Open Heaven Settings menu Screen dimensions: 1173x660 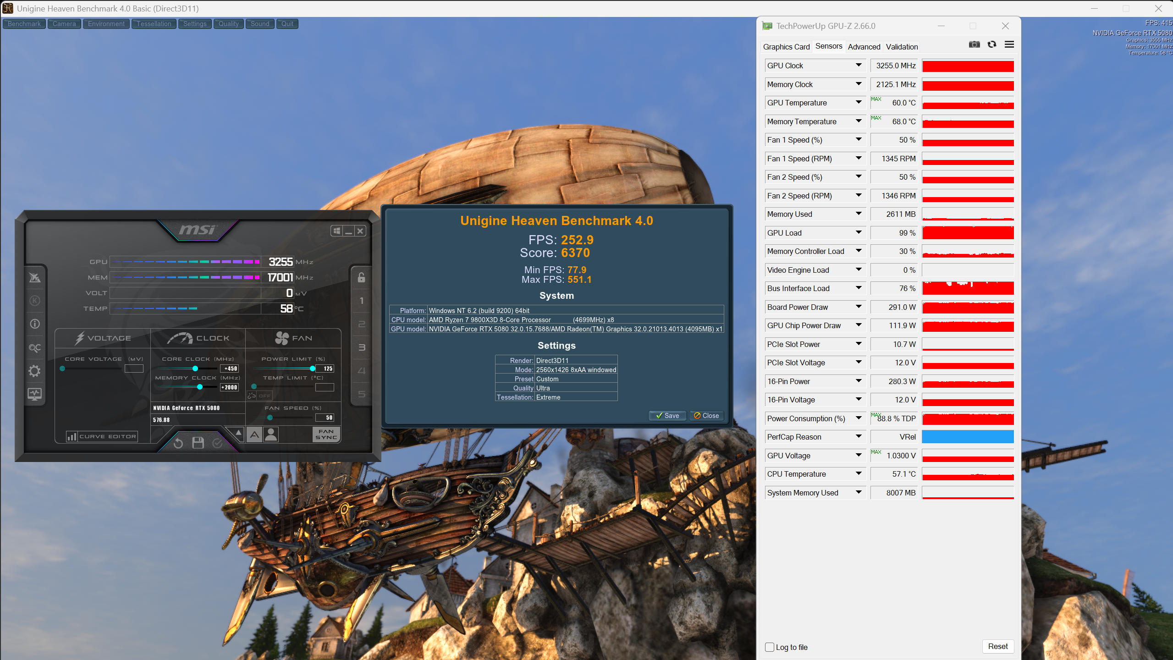tap(195, 24)
